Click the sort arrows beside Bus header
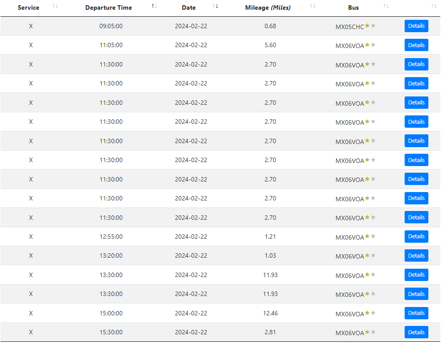 pos(386,6)
